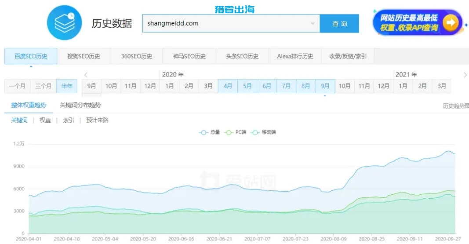Select highlighted 6月 on the timeline

(266, 86)
